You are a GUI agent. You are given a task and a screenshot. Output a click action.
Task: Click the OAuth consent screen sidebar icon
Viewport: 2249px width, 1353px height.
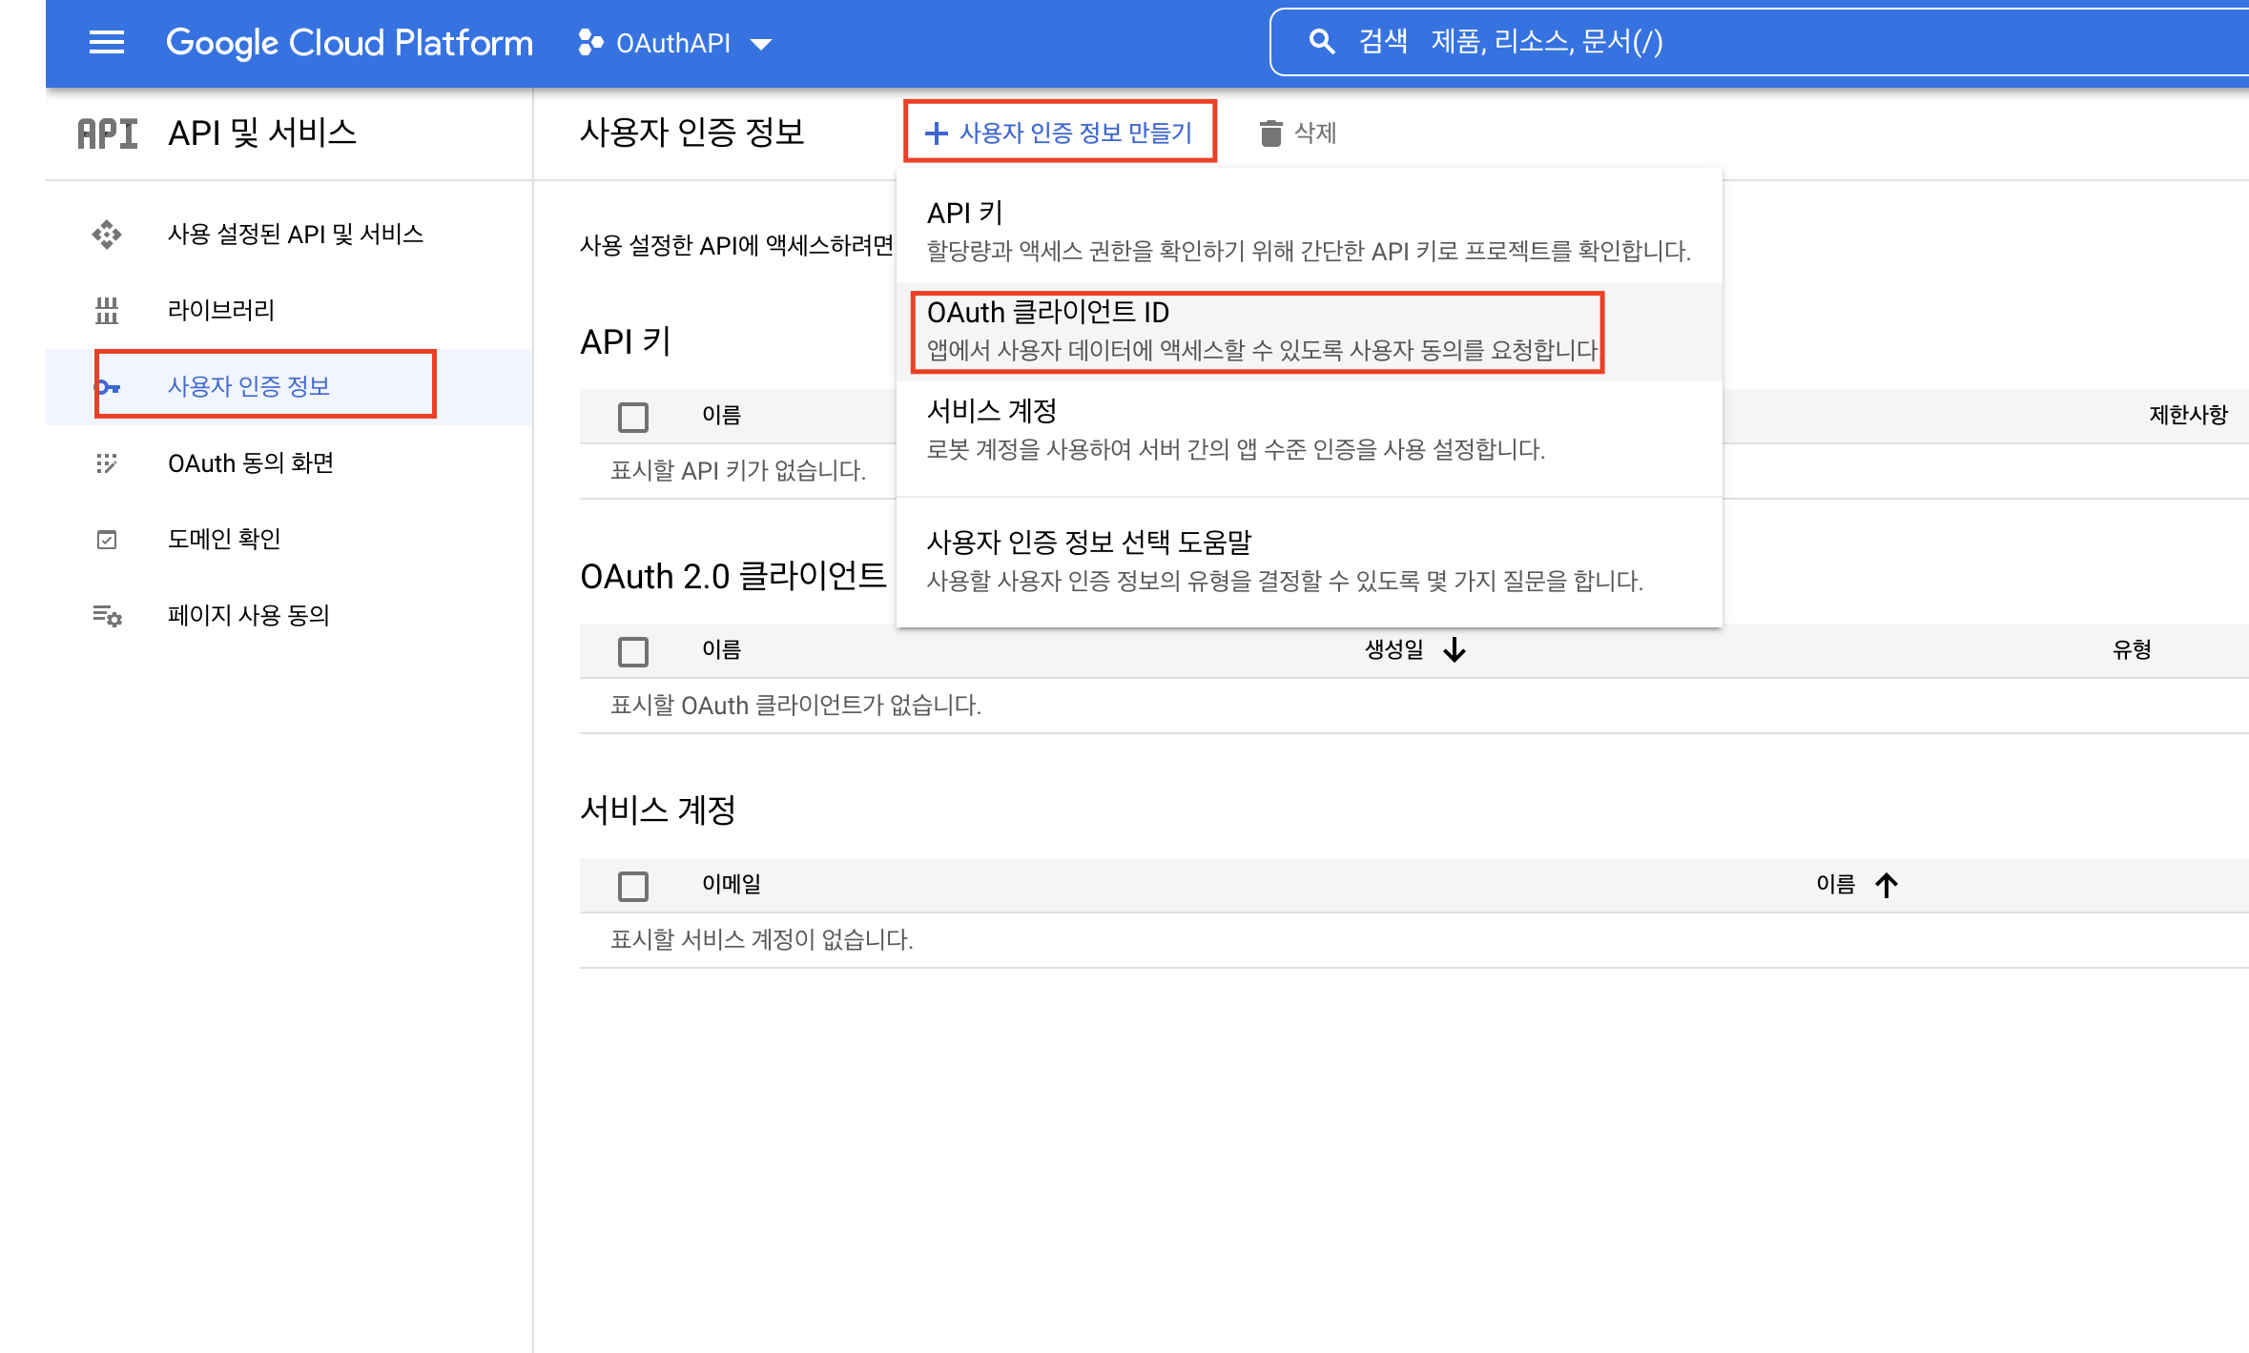coord(107,463)
